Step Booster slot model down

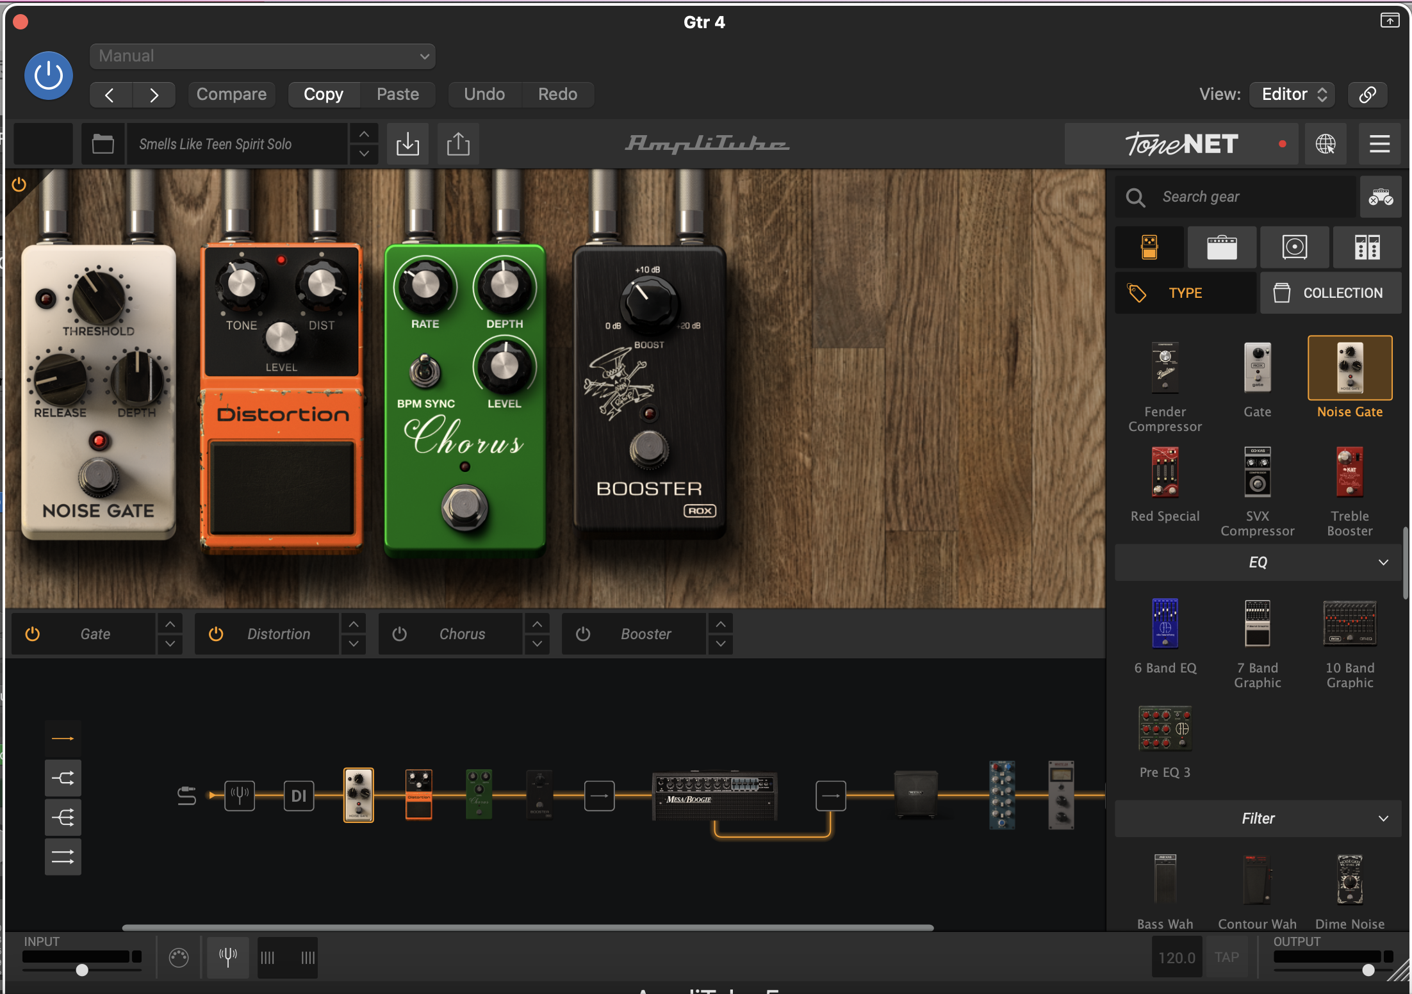[721, 644]
